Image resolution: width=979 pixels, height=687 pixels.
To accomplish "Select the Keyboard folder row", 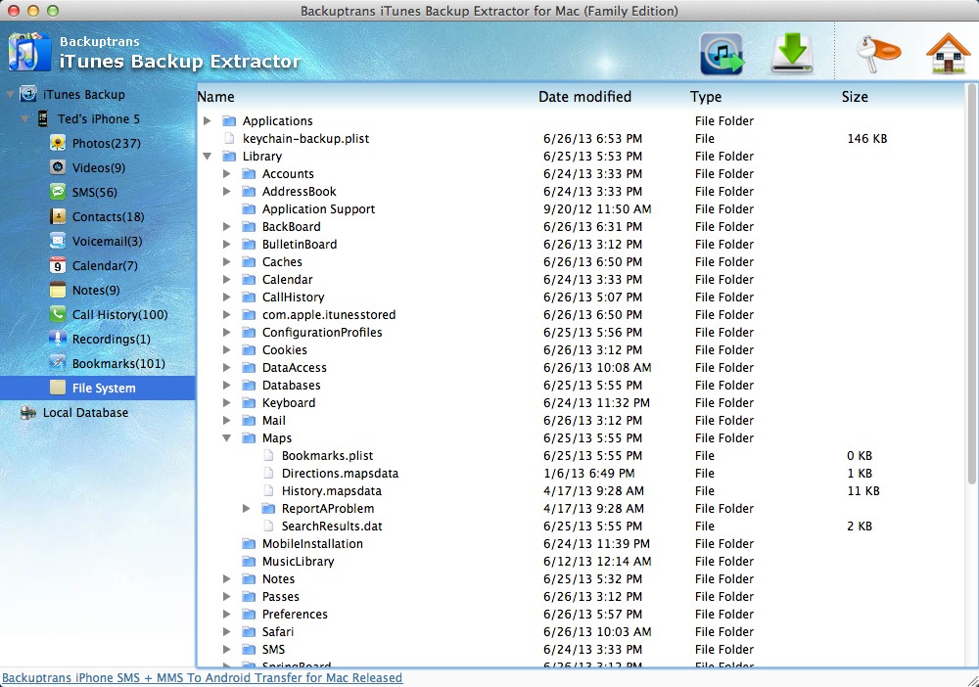I will point(581,403).
